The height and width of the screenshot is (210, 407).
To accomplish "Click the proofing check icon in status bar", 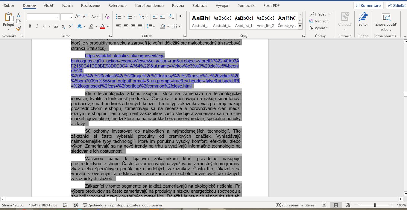I will coord(65,205).
